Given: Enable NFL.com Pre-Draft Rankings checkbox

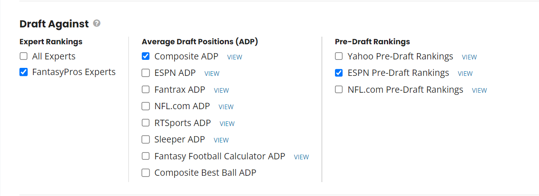Looking at the screenshot, I should [339, 89].
